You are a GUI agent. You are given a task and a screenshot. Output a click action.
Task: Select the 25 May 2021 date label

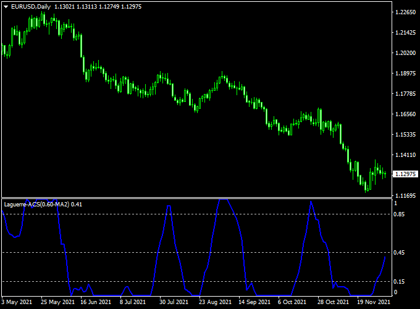(57, 302)
